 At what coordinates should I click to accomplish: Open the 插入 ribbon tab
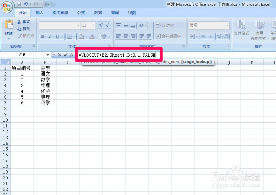pyautogui.click(x=39, y=13)
